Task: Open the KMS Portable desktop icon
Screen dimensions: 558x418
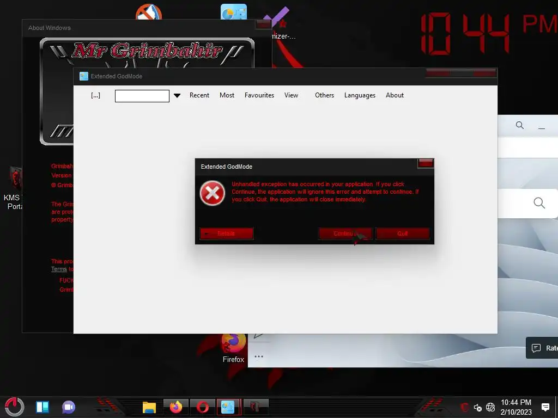Action: [x=14, y=188]
